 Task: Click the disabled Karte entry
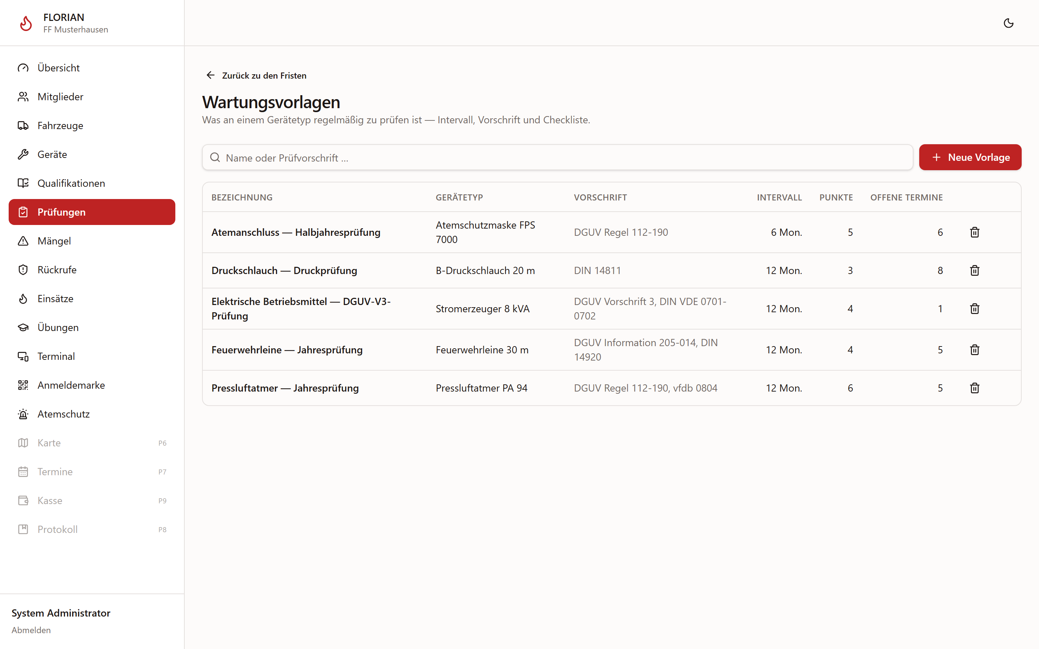[x=92, y=442]
